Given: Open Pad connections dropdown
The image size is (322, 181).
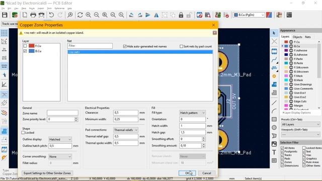Looking at the screenshot, I should coord(125,130).
